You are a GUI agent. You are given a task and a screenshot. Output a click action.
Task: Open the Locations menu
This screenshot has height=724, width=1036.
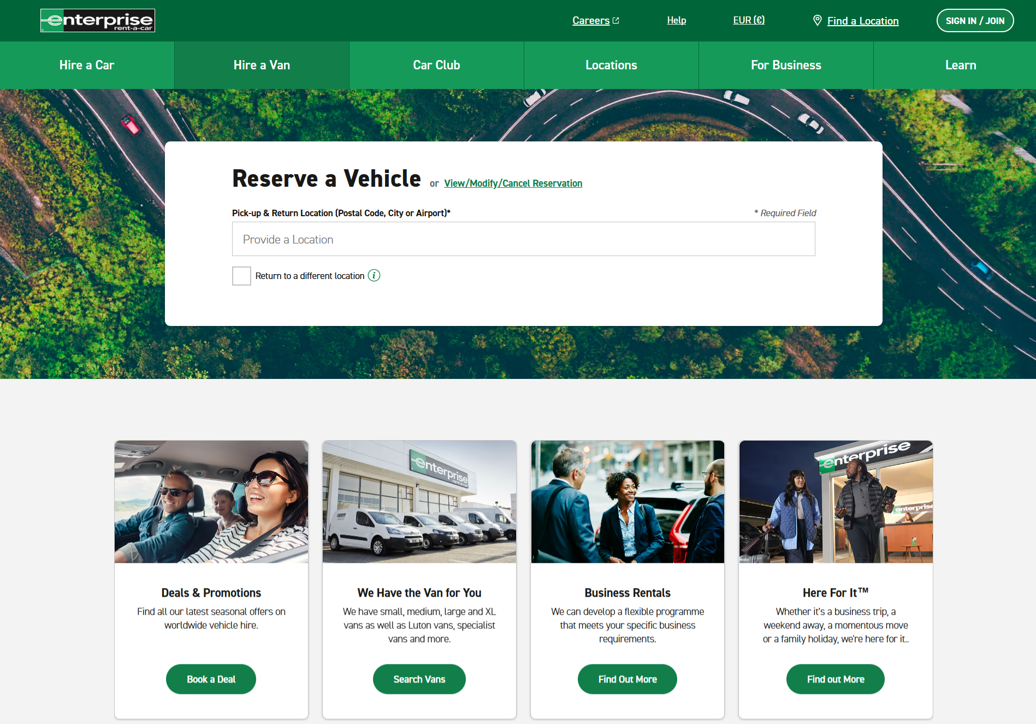[611, 65]
